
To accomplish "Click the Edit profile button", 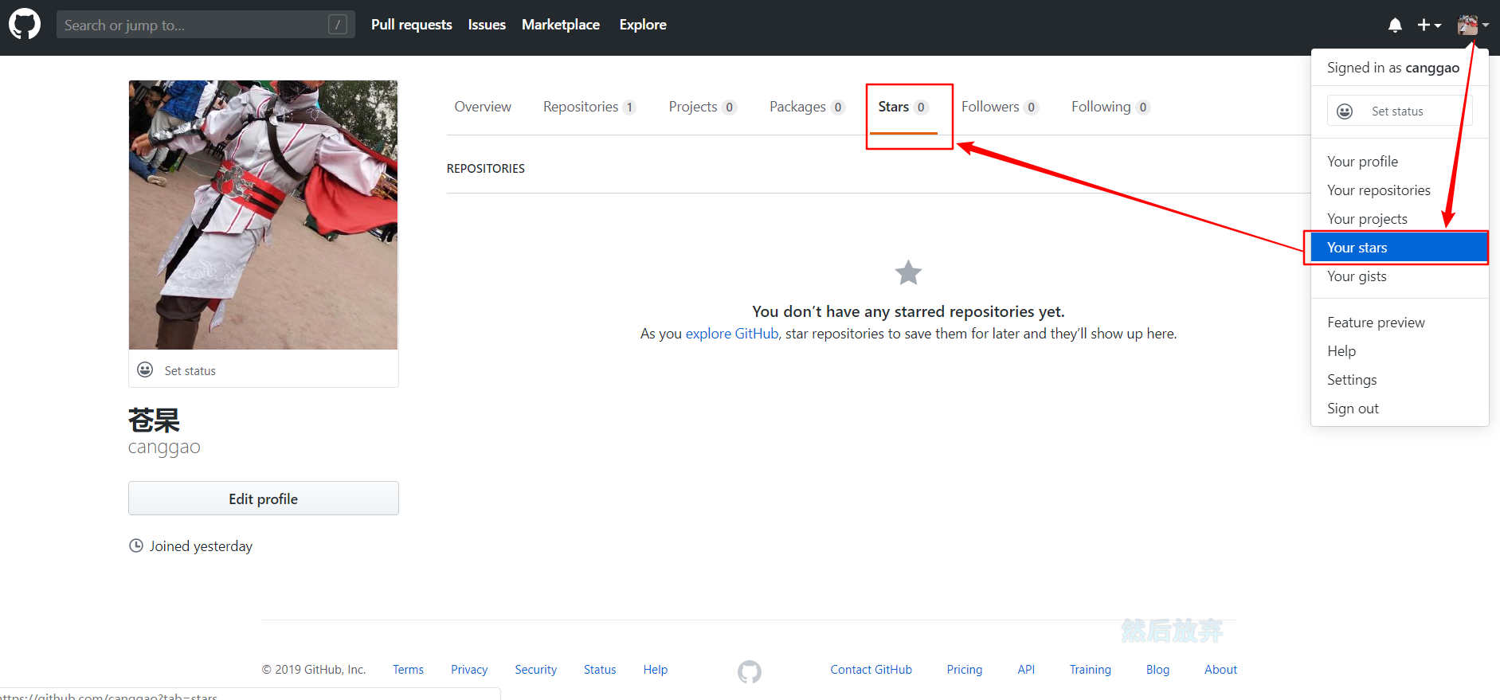I will tap(264, 499).
